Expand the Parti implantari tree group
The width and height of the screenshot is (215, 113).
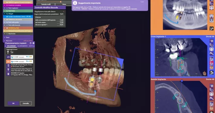5,8
